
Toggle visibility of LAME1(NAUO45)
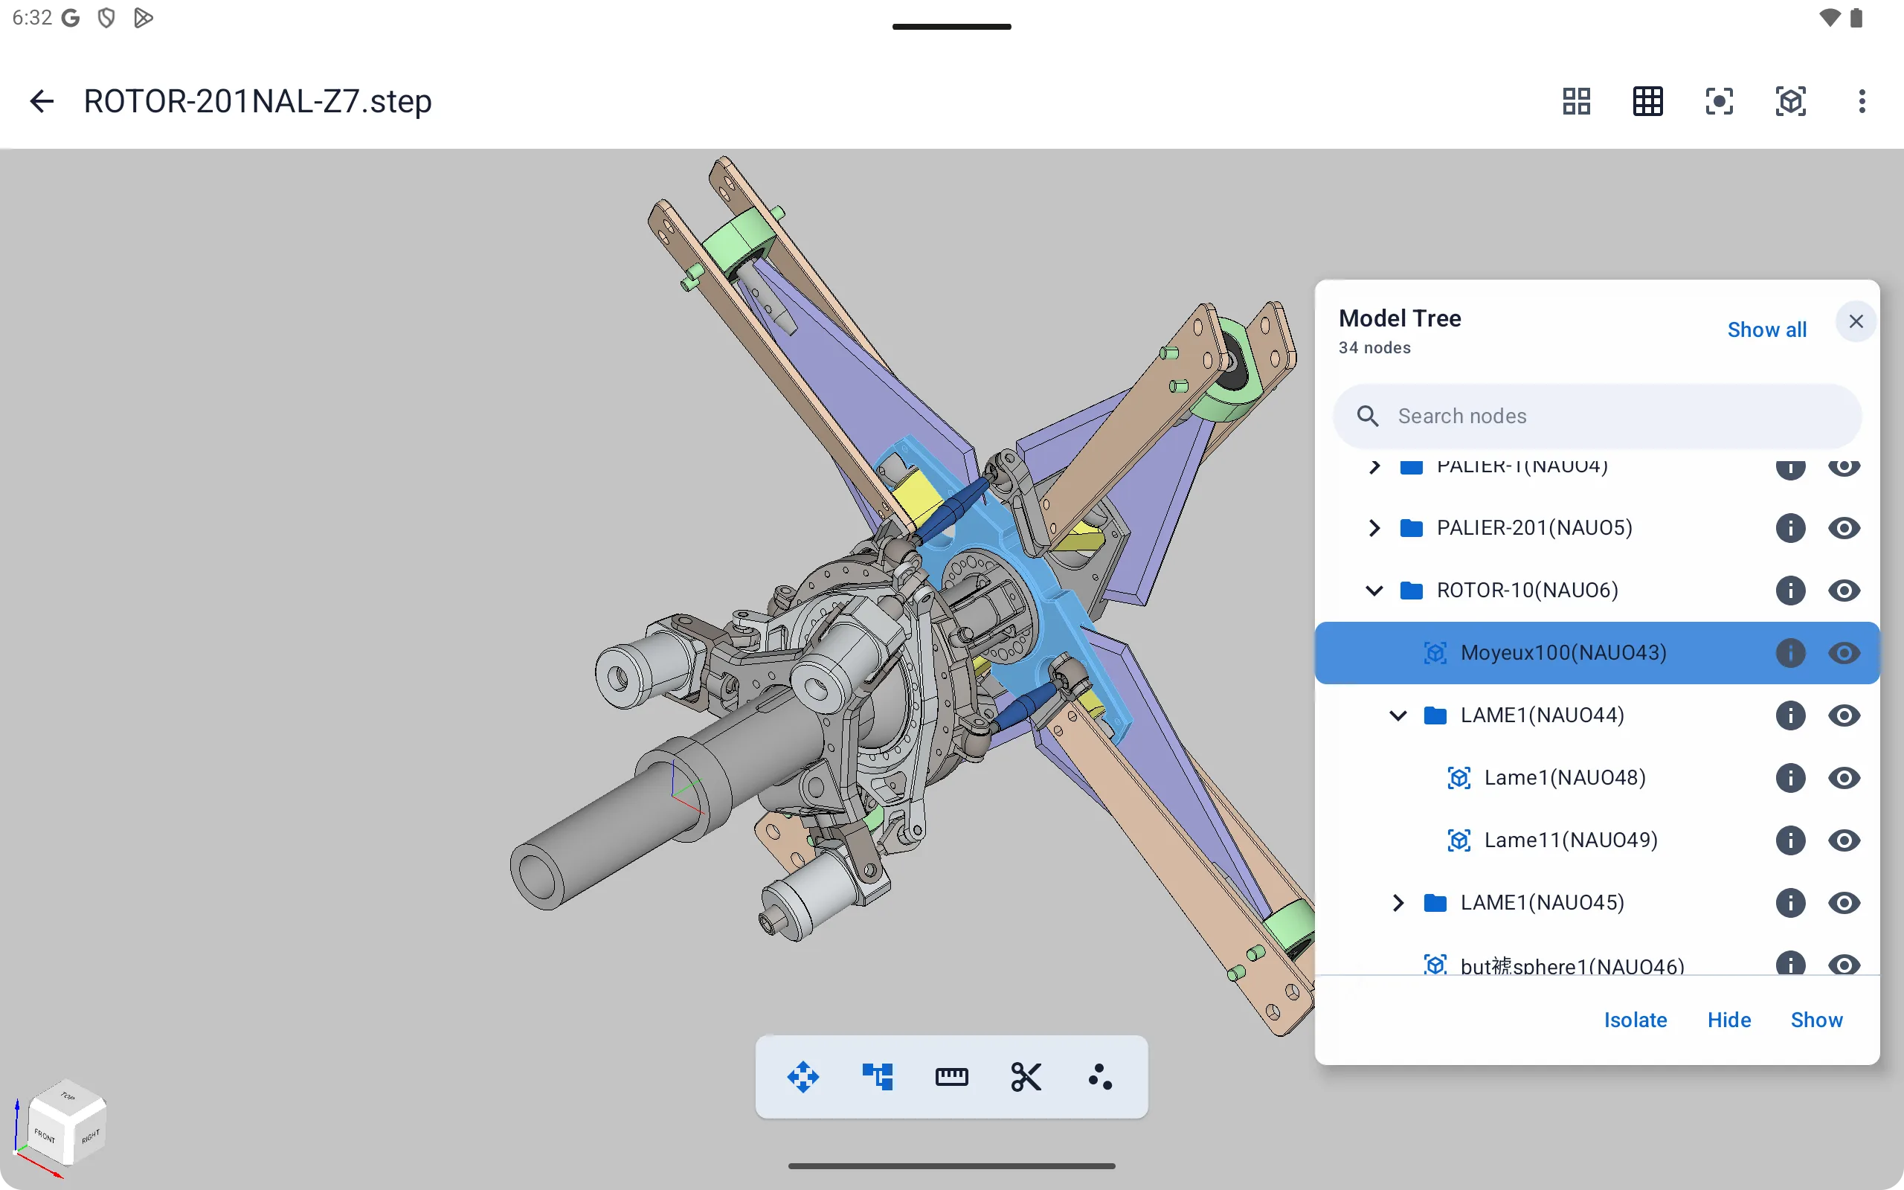[1844, 903]
